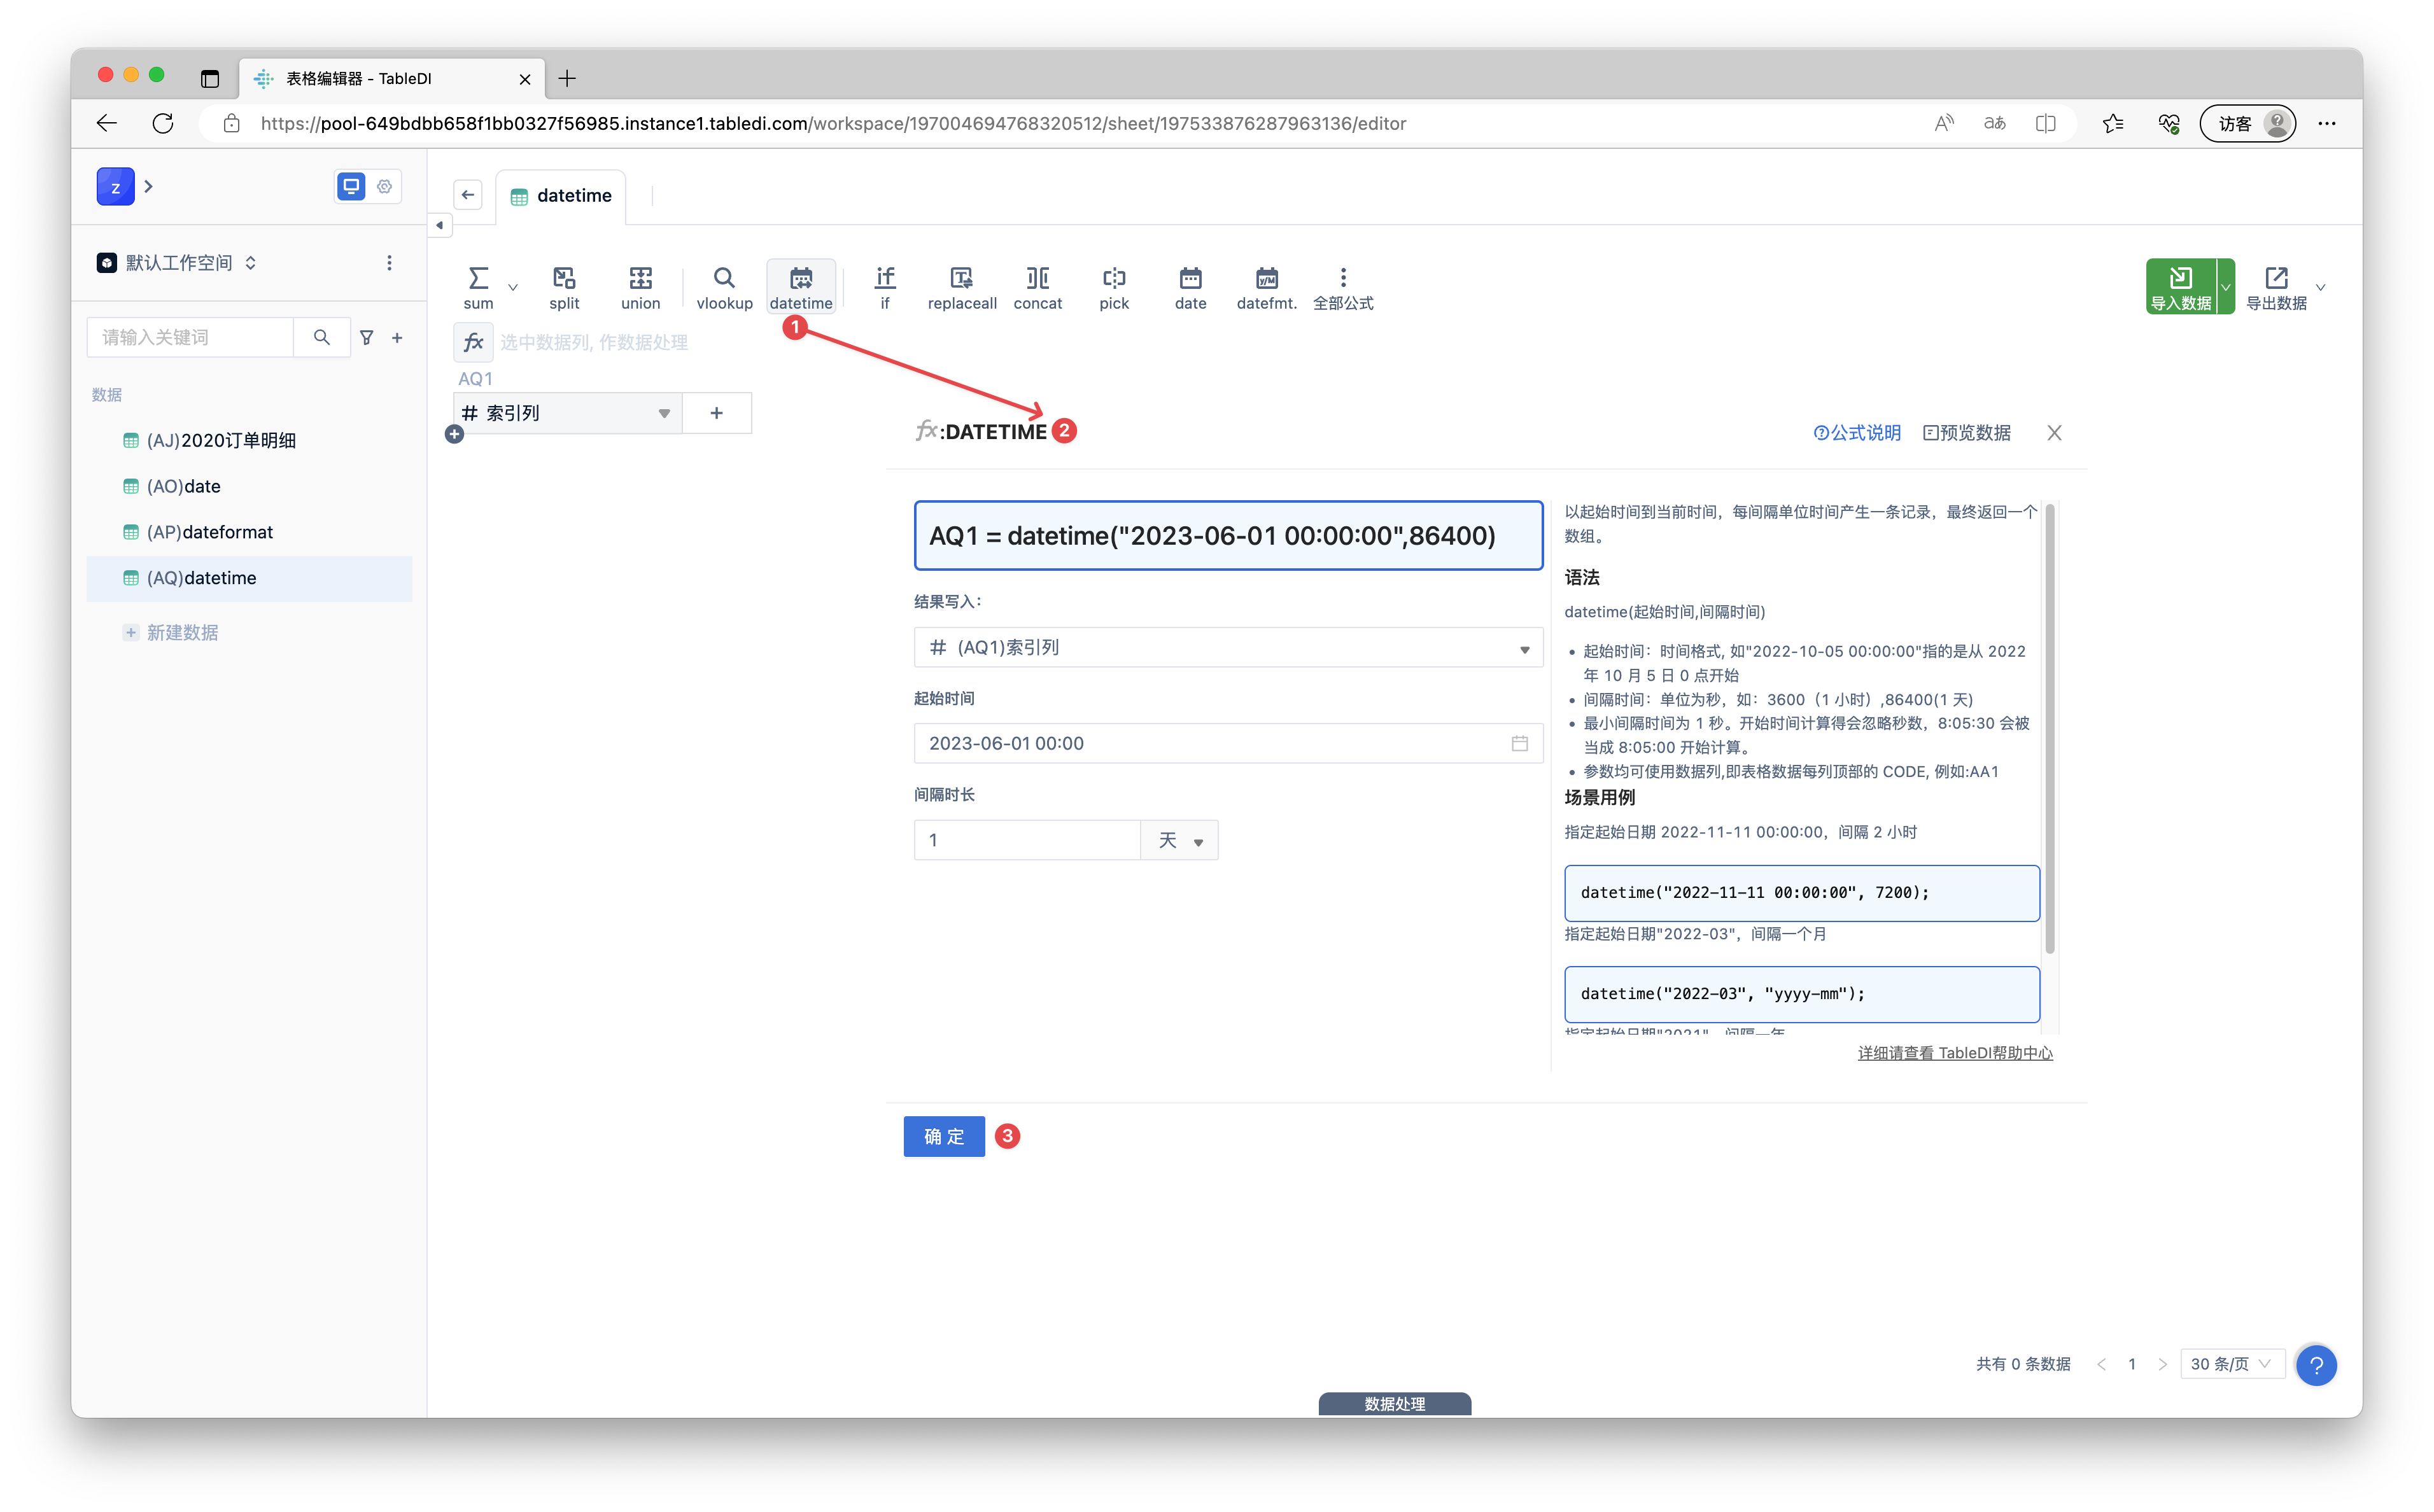
Task: Select the pick formula tool
Action: coord(1114,287)
